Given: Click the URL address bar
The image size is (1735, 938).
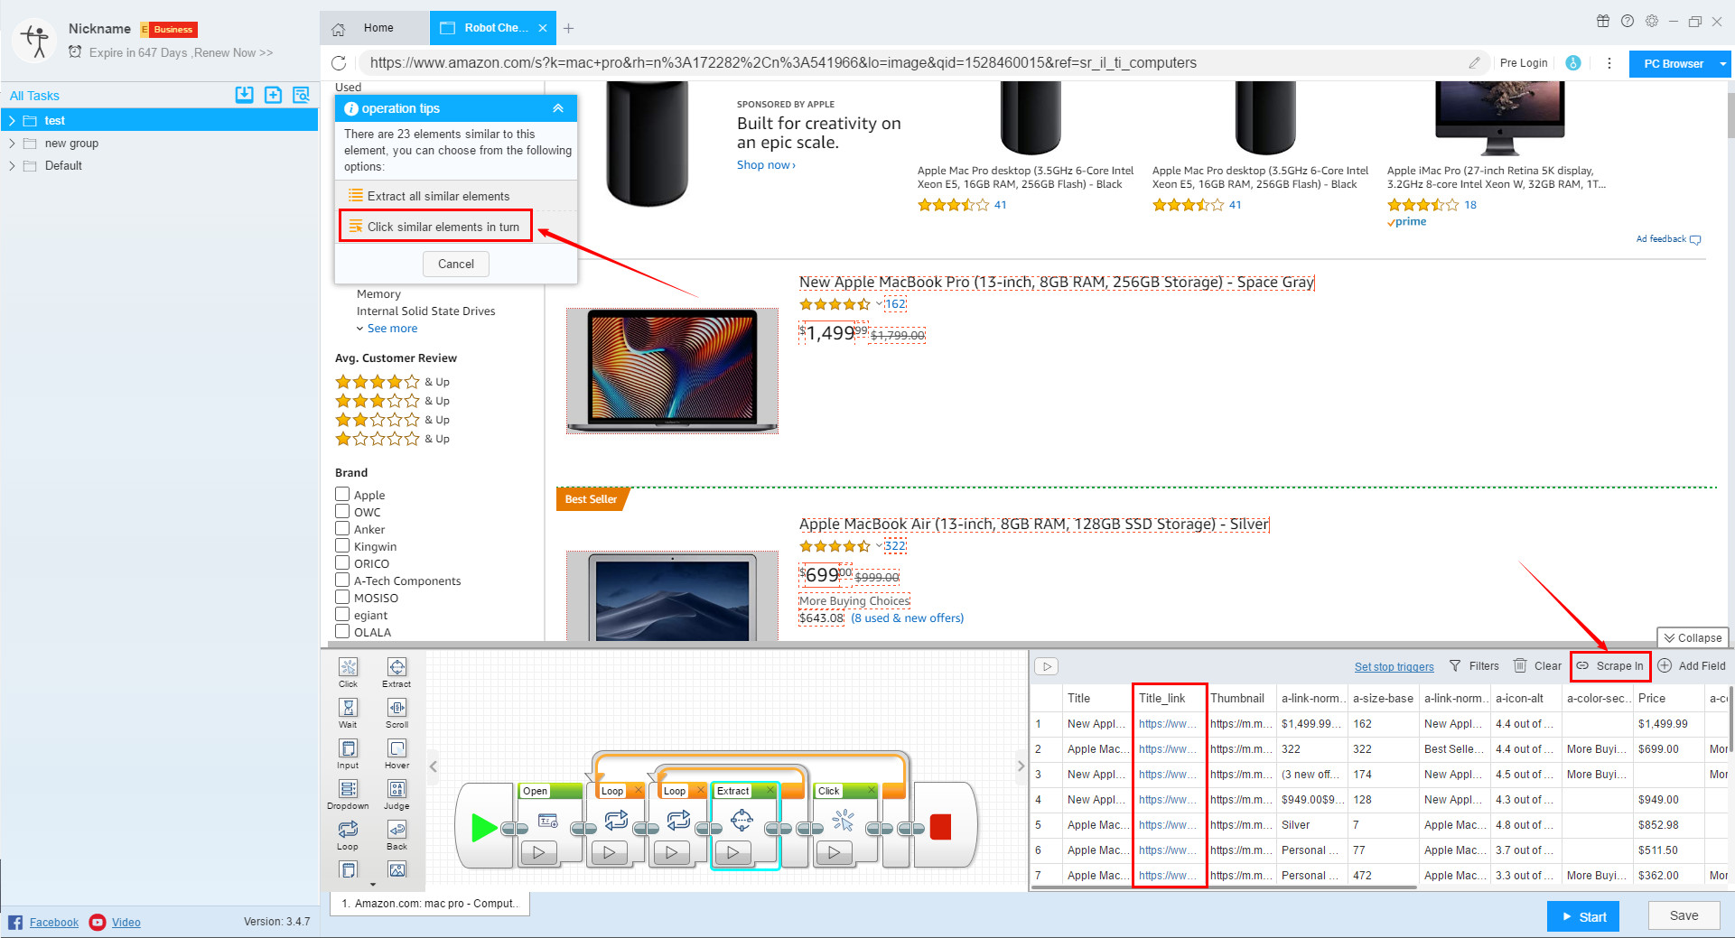Looking at the screenshot, I should 903,63.
